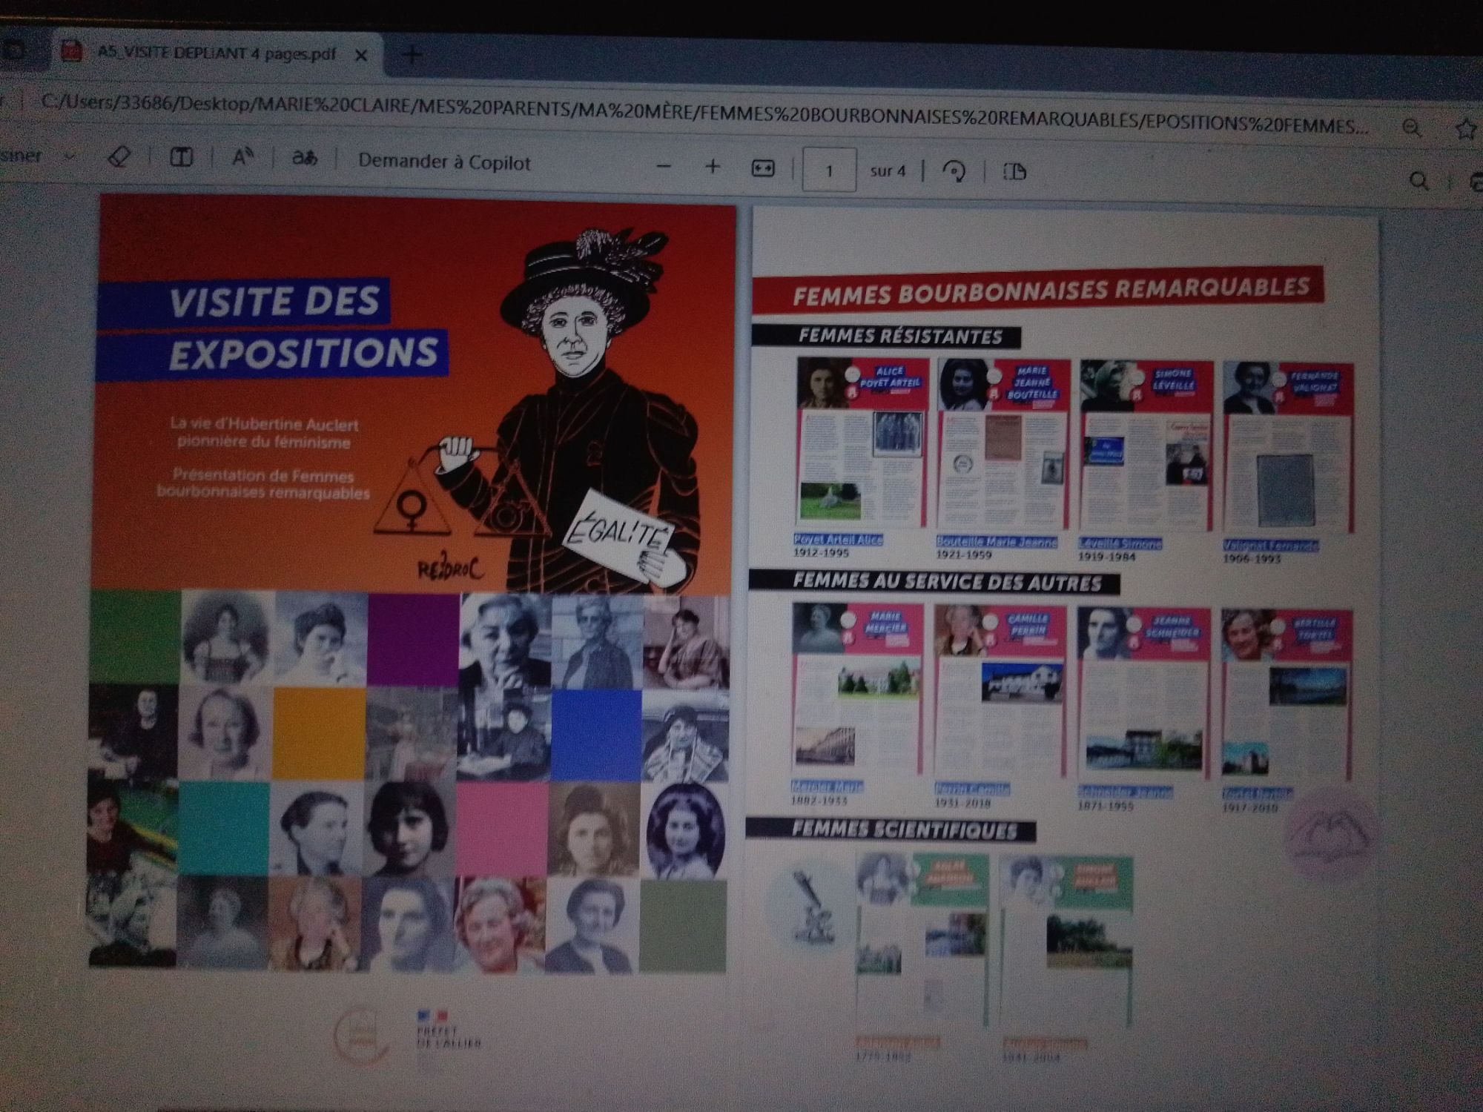Select the A5_VISITE DEPLIANT 4 pages.pdf tab

click(216, 53)
